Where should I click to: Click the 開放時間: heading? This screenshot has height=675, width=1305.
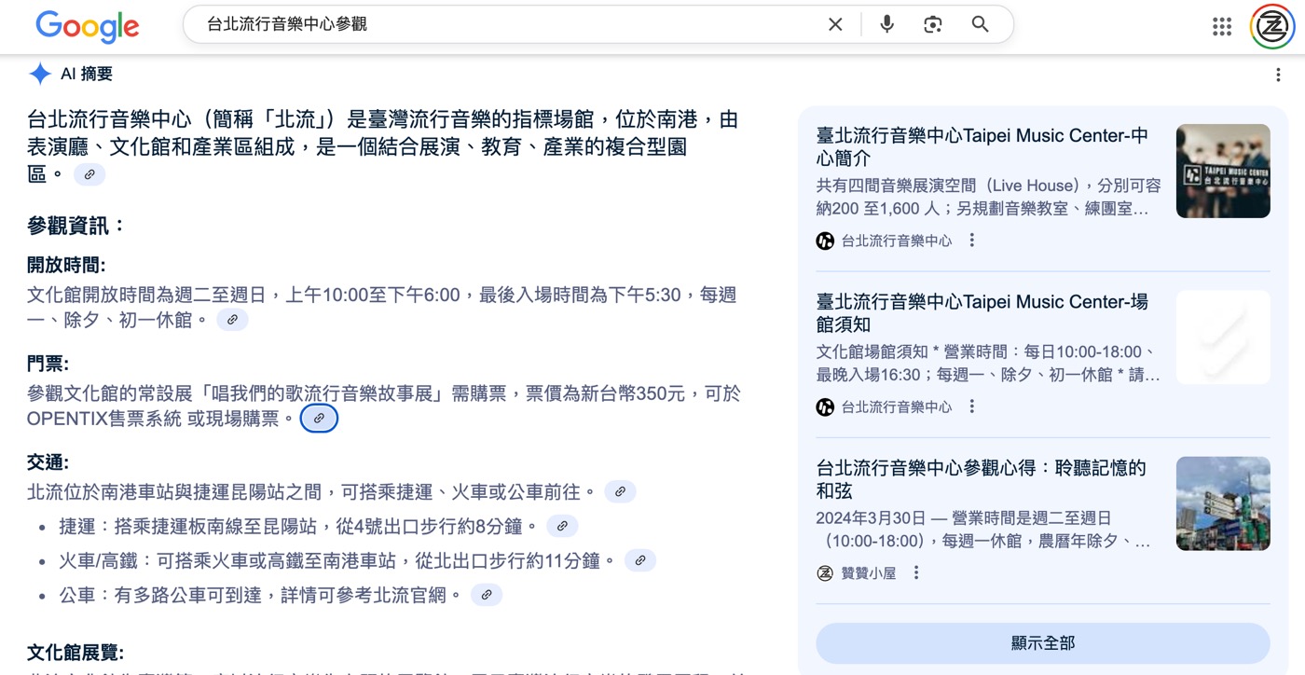pyautogui.click(x=66, y=265)
